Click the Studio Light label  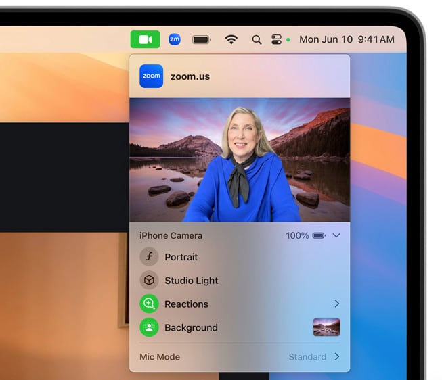pyautogui.click(x=192, y=281)
